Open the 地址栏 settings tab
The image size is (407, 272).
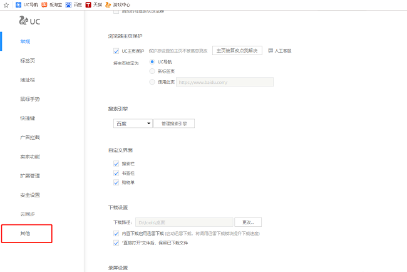coord(28,80)
